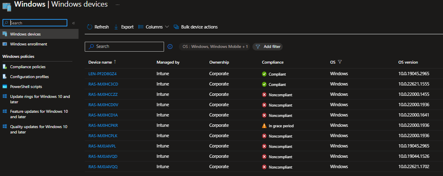443x176 pixels.
Task: Click the red Noncompliant icon for RAS-MJ0HCD0V
Action: tap(264, 105)
